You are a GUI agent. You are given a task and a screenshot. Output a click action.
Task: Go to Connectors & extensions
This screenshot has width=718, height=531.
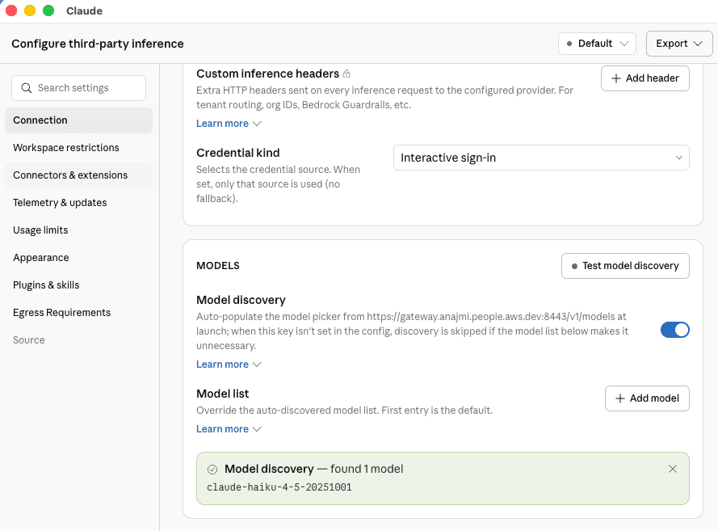[79, 175]
